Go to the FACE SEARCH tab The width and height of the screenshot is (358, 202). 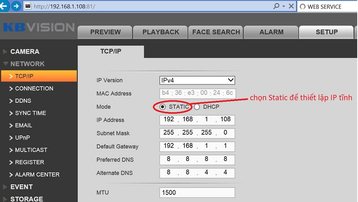216,32
